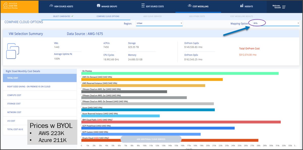303x150 pixels.
Task: Click the green On Premise cost bar
Action: tap(180, 73)
